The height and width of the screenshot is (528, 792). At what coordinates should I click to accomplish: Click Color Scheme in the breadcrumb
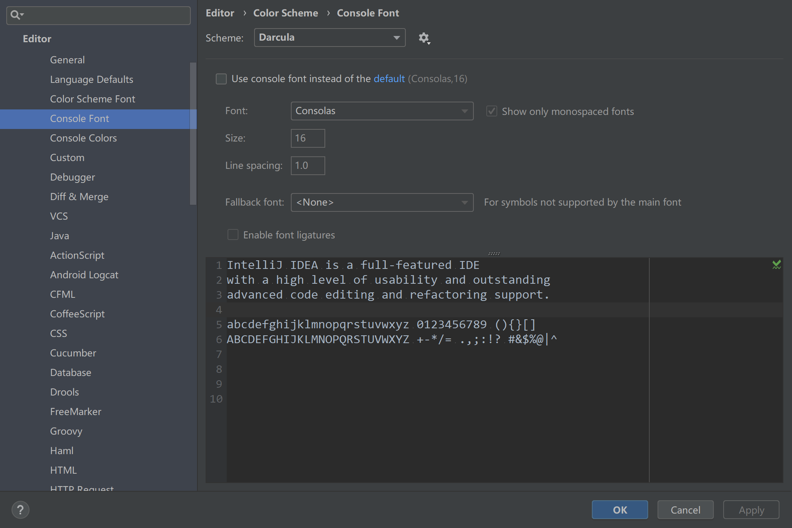click(x=285, y=13)
